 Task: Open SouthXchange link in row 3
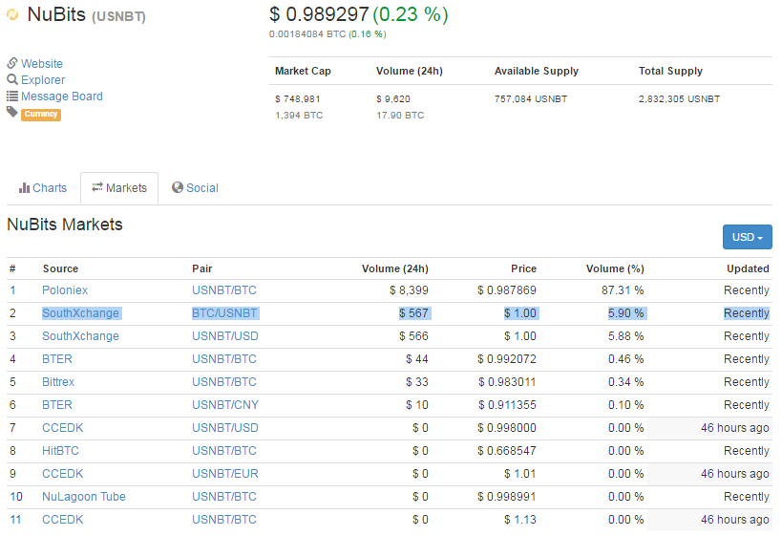pos(80,336)
